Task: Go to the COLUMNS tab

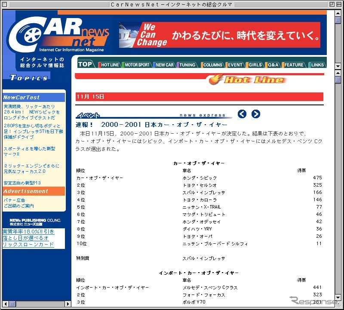Action: (212, 65)
